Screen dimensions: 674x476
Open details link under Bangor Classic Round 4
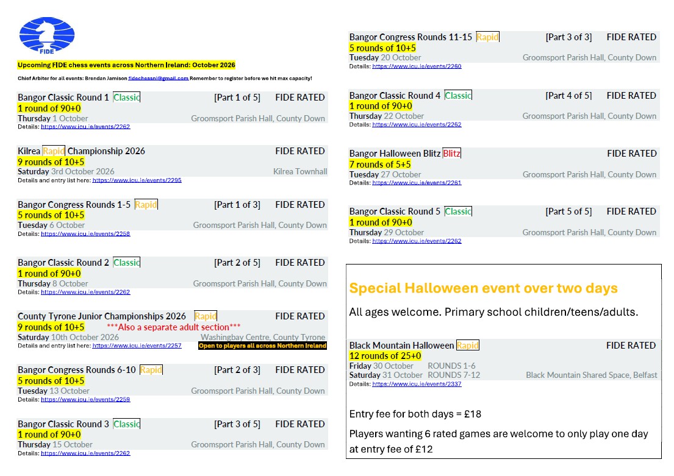(417, 124)
